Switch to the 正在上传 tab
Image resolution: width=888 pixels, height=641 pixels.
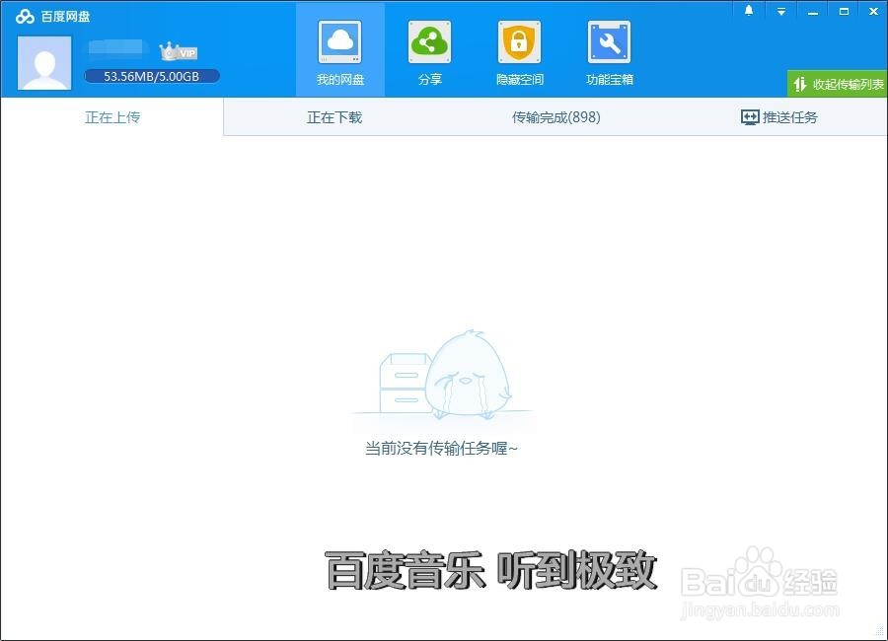coord(112,117)
